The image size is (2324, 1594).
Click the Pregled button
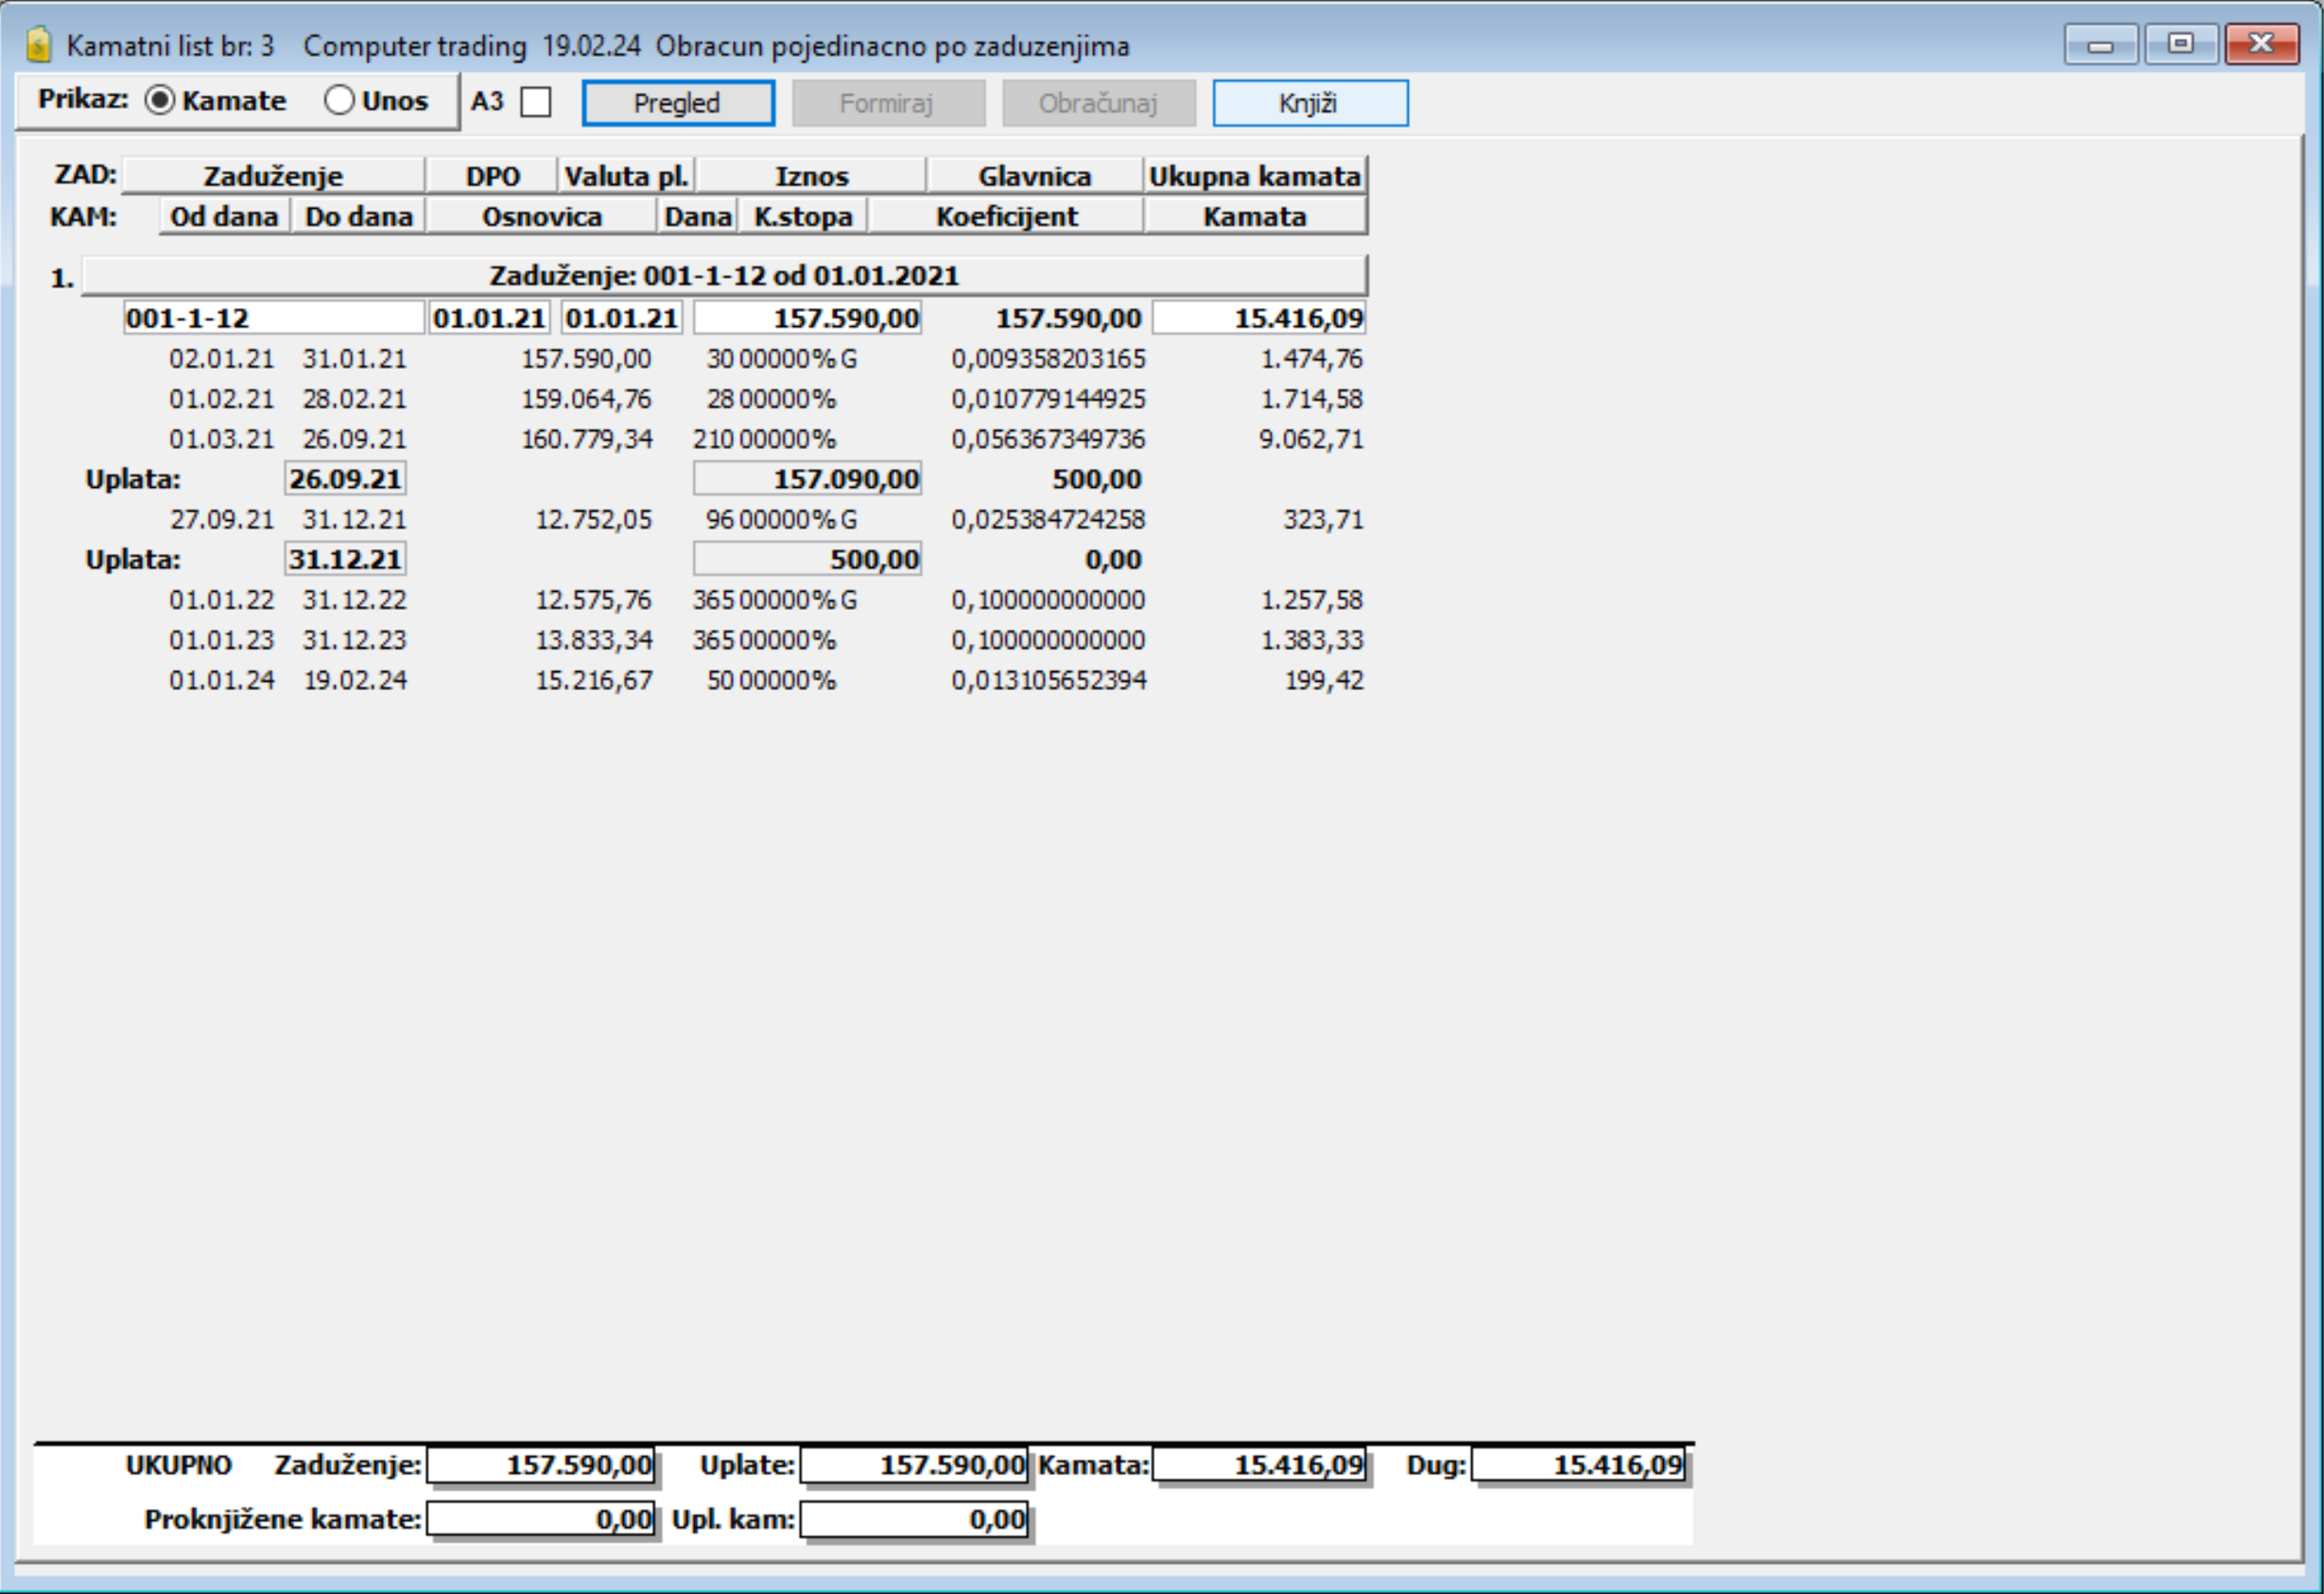click(x=678, y=103)
